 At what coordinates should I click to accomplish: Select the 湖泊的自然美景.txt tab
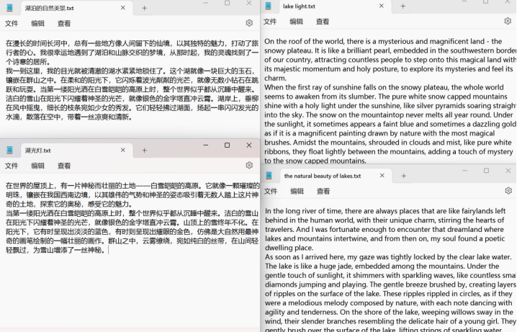click(76, 8)
